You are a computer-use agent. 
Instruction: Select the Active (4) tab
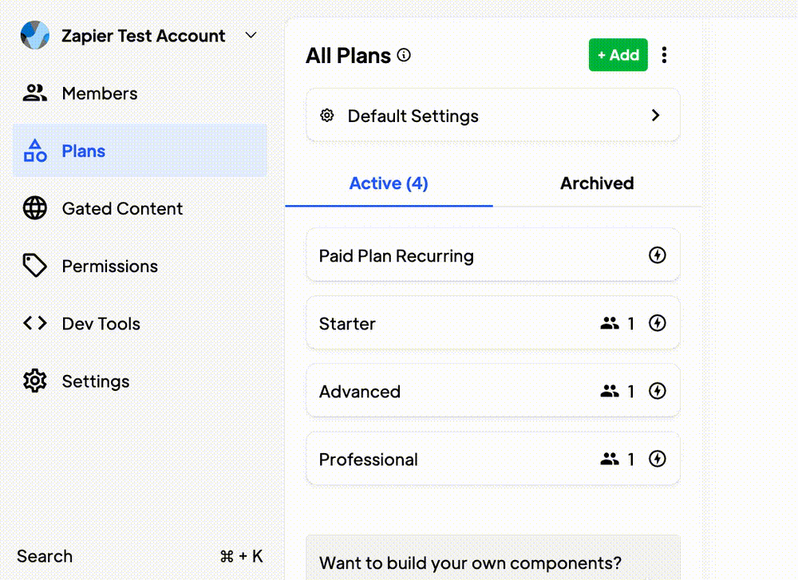click(389, 183)
